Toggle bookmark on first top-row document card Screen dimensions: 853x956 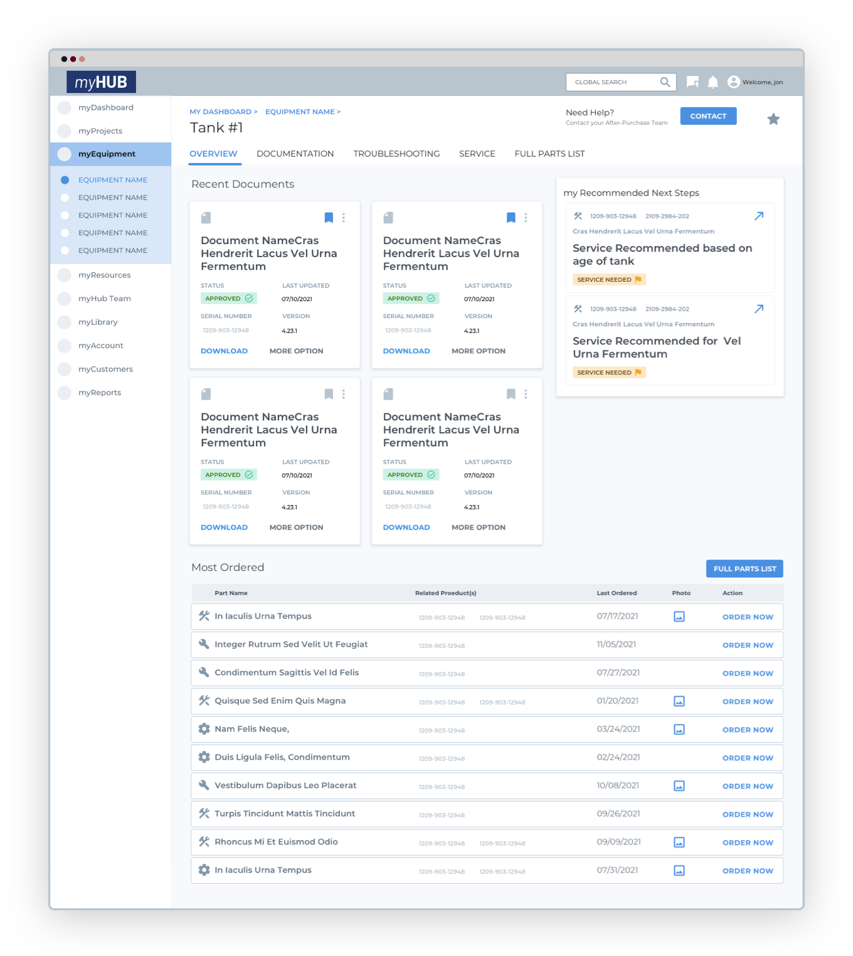click(329, 218)
